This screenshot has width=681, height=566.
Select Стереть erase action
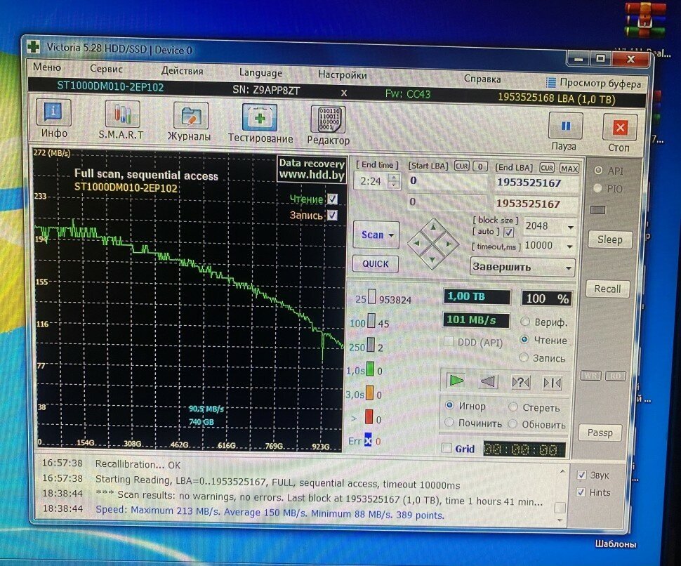[x=513, y=407]
